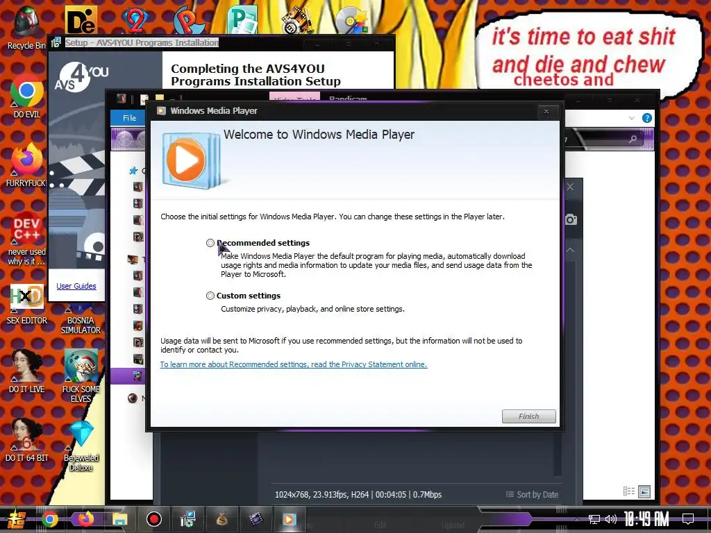
Task: Open the HxD hex editor desktop shortcut
Action: (27, 304)
